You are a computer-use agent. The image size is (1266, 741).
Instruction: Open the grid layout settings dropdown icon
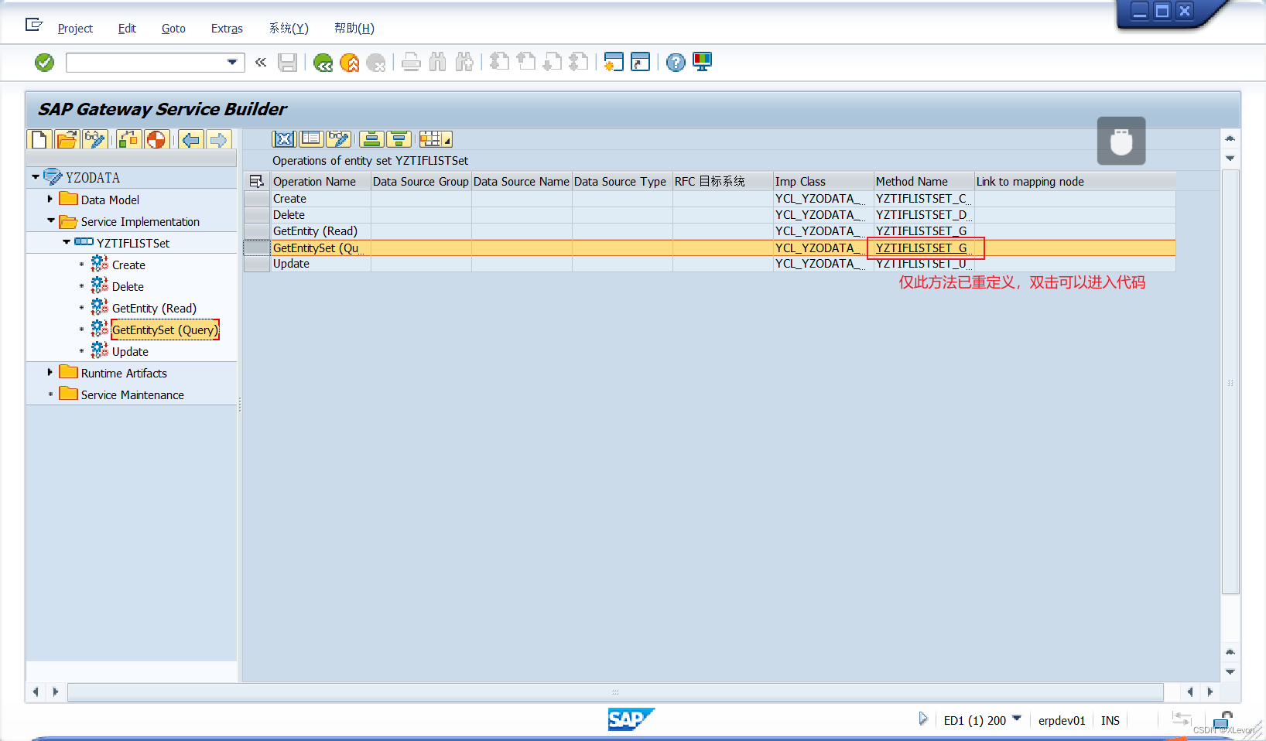[x=436, y=139]
